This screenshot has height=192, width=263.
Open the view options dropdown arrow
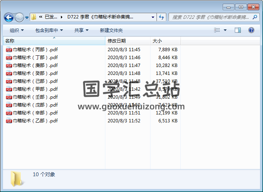click(x=225, y=30)
